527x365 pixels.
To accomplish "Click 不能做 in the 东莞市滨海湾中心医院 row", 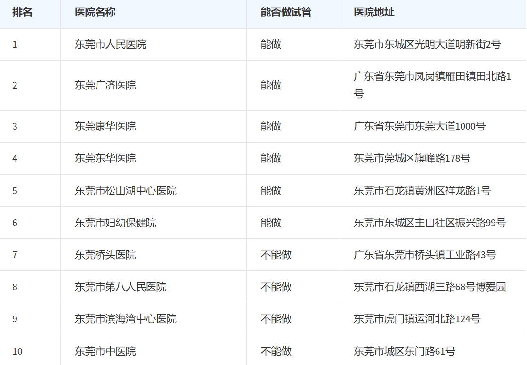I will click(276, 319).
